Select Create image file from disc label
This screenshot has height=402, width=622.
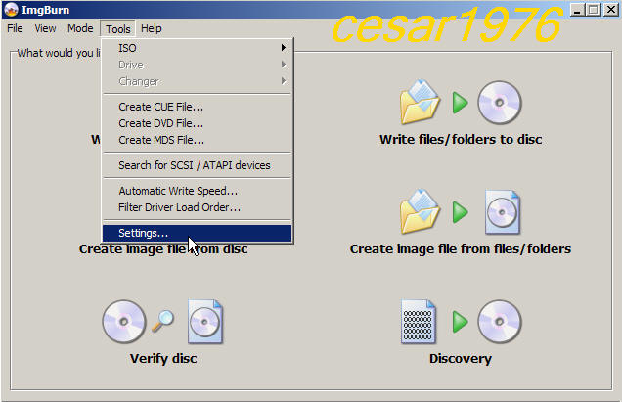tap(163, 248)
